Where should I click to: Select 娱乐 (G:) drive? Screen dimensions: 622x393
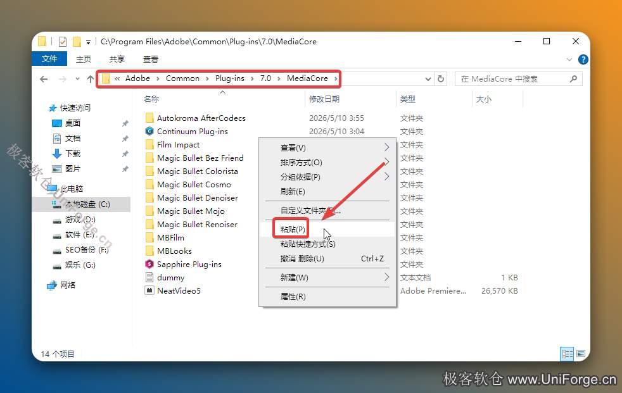(80, 265)
